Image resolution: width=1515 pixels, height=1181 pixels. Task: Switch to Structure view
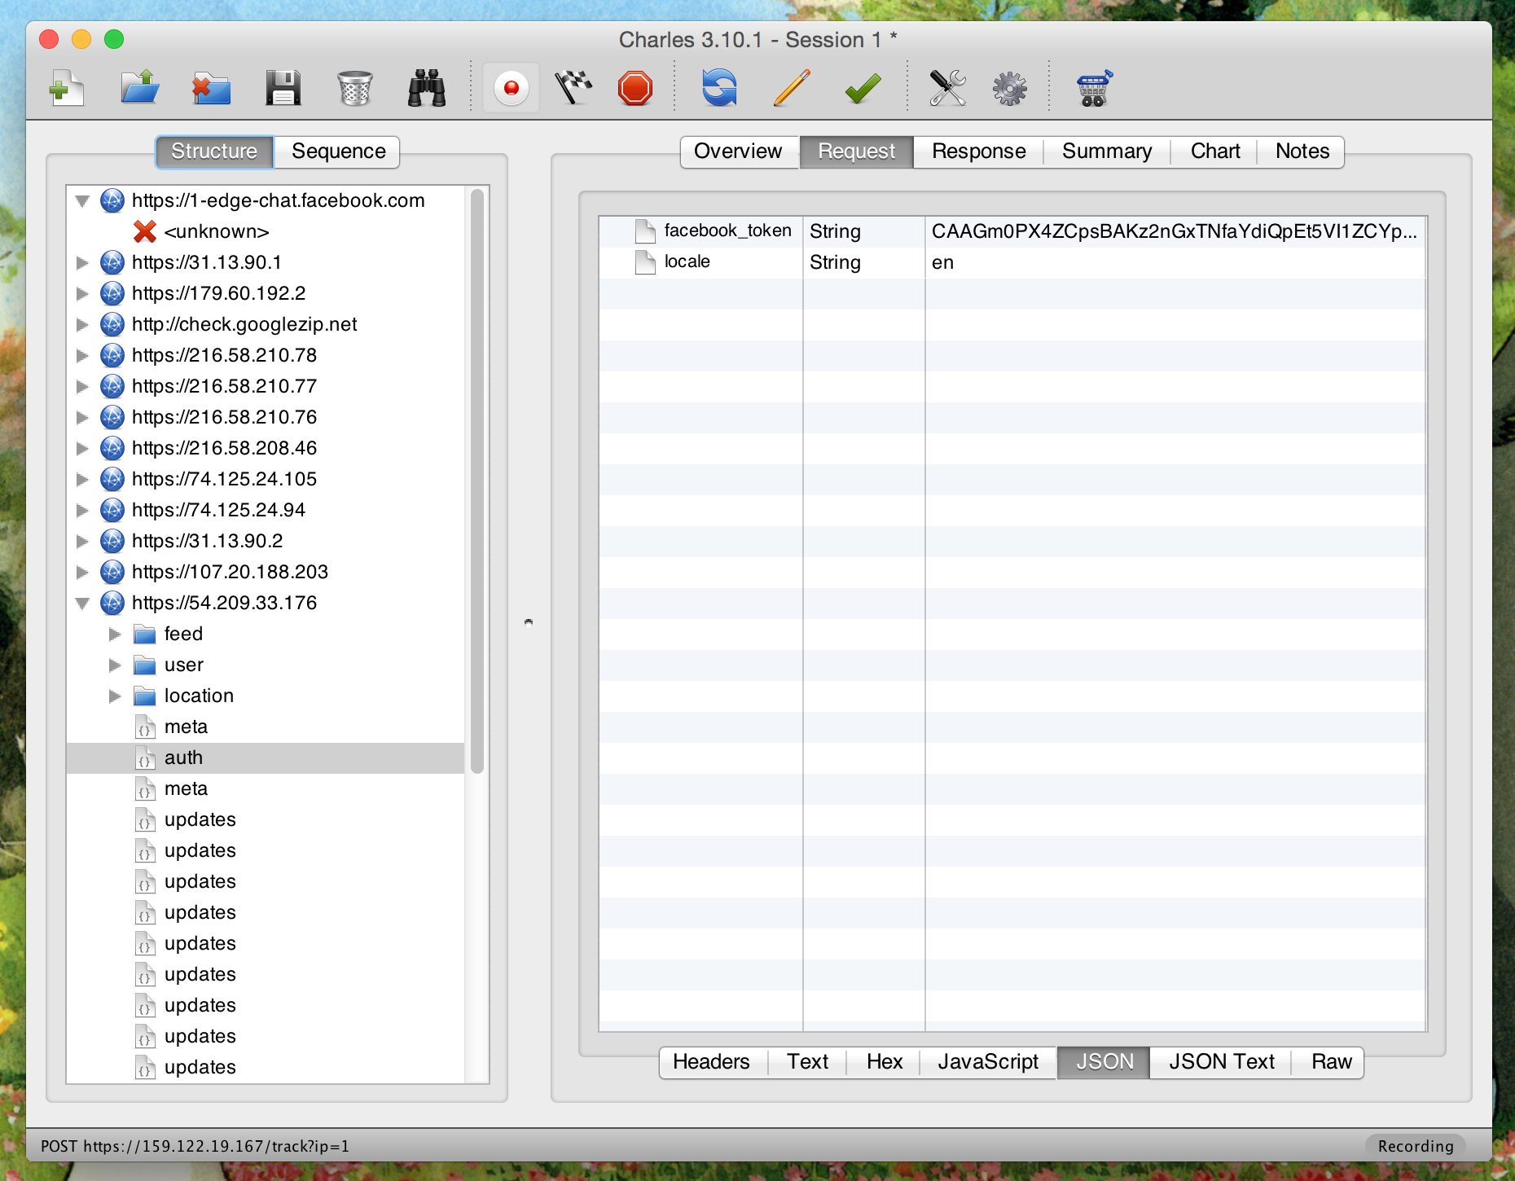click(214, 151)
